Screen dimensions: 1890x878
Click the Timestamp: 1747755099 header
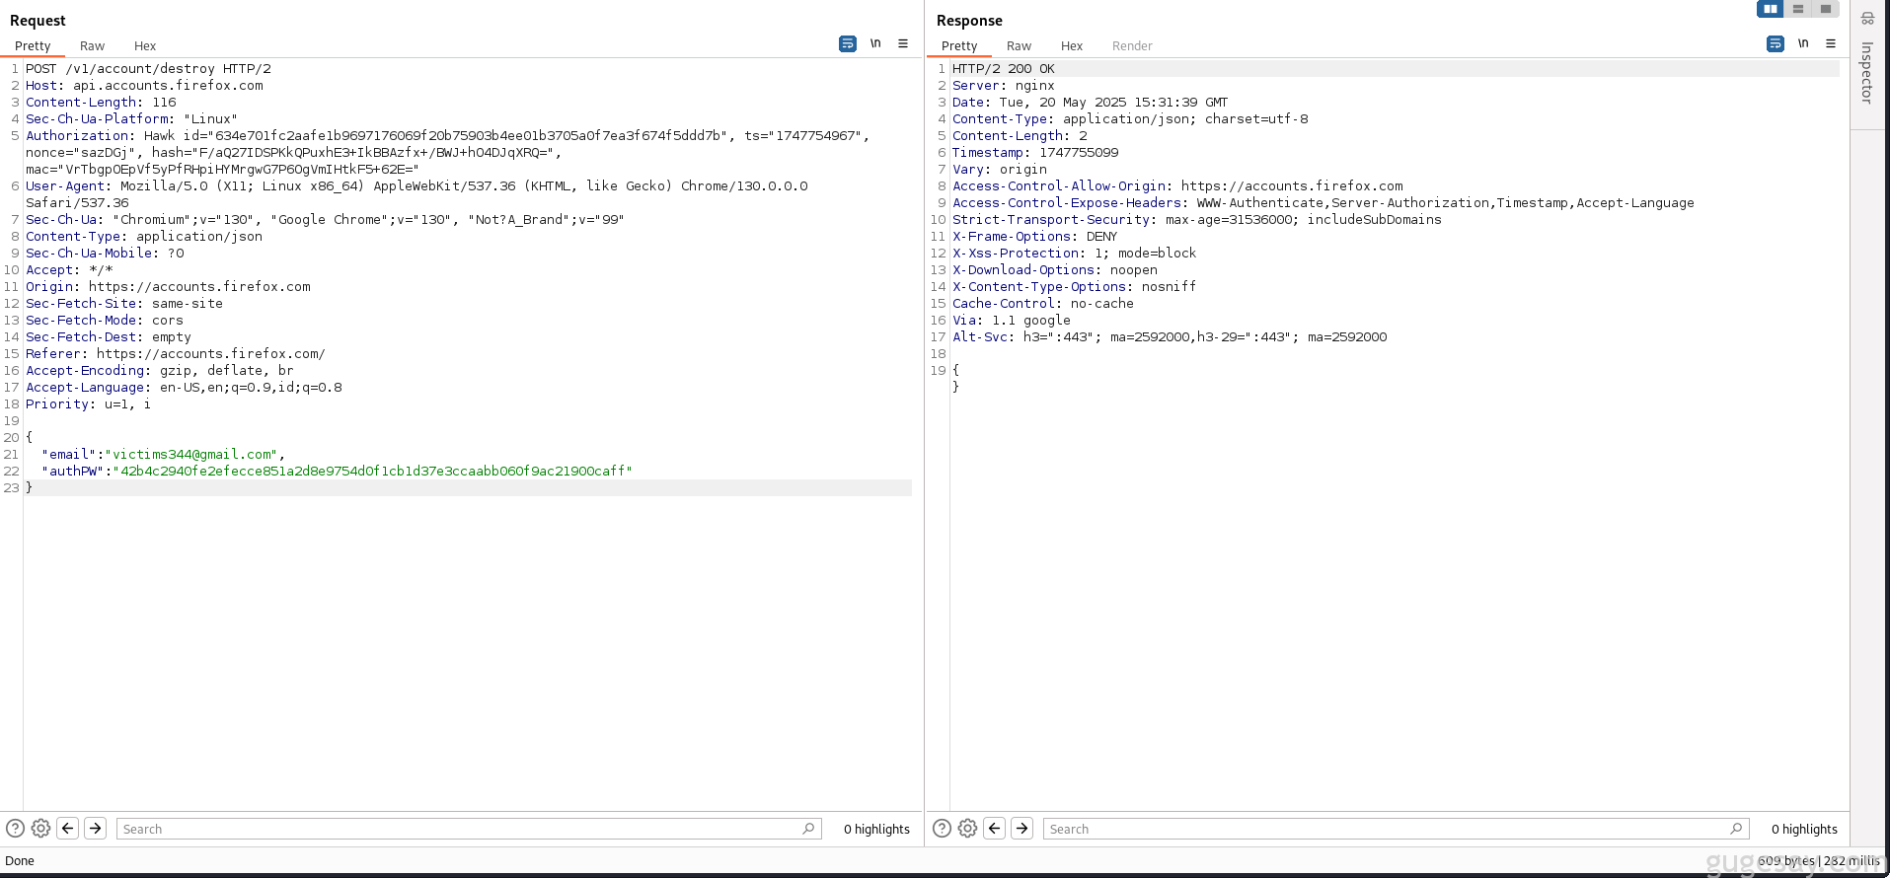1035,153
